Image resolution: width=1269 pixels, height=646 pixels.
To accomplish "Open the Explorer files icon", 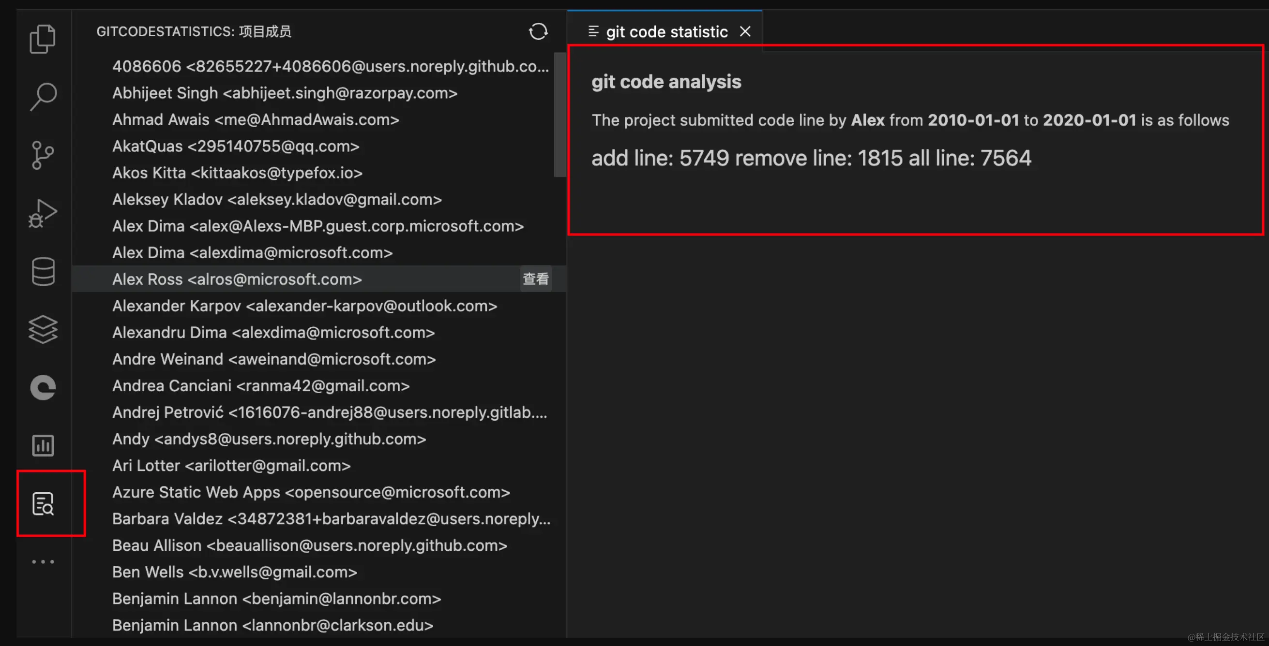I will pos(43,38).
